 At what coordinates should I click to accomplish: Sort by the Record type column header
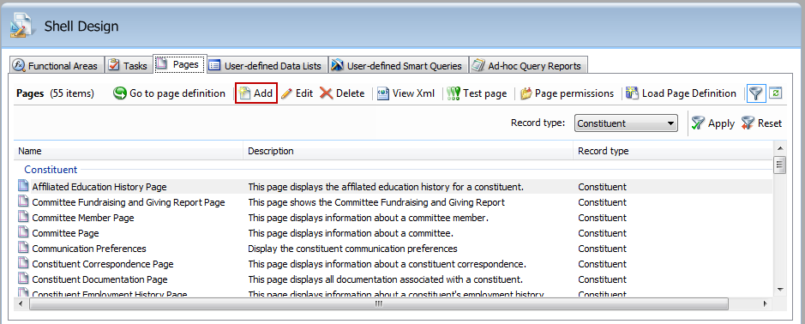coord(673,151)
